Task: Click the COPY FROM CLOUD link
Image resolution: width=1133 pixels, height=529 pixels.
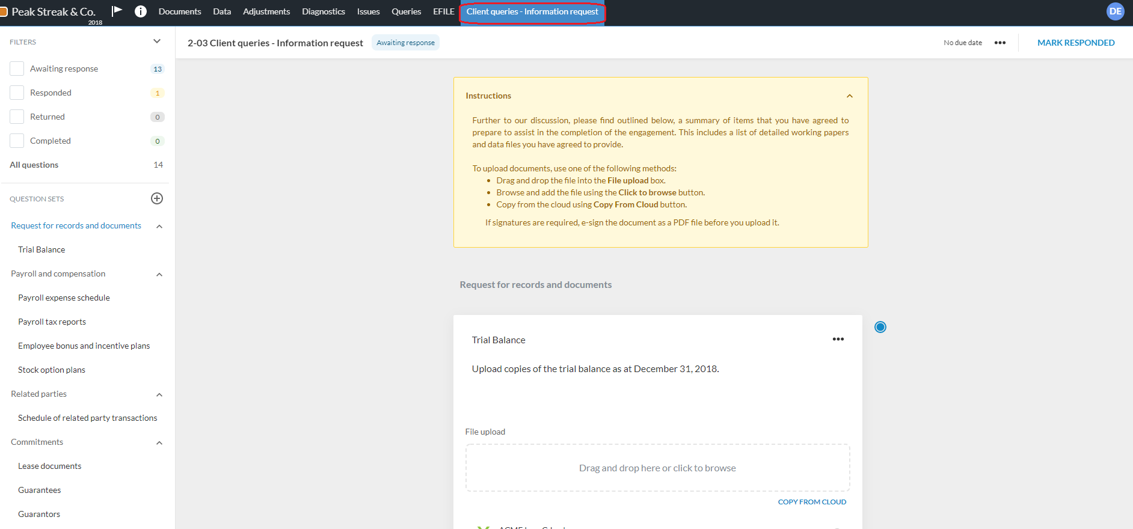Action: pos(811,502)
